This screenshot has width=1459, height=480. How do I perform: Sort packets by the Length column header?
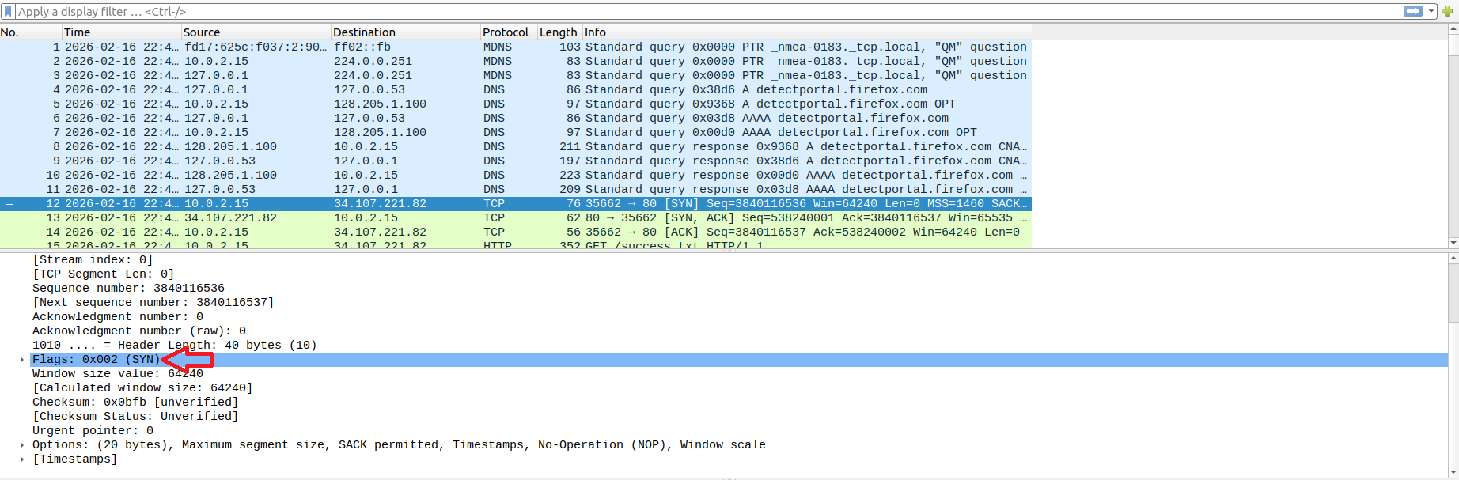pos(559,32)
